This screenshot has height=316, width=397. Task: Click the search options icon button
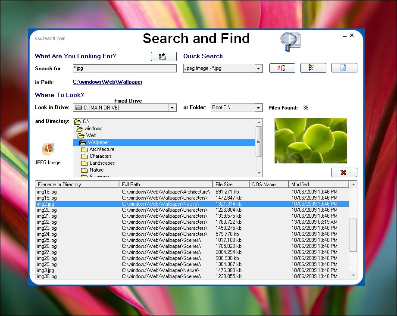[x=164, y=56]
